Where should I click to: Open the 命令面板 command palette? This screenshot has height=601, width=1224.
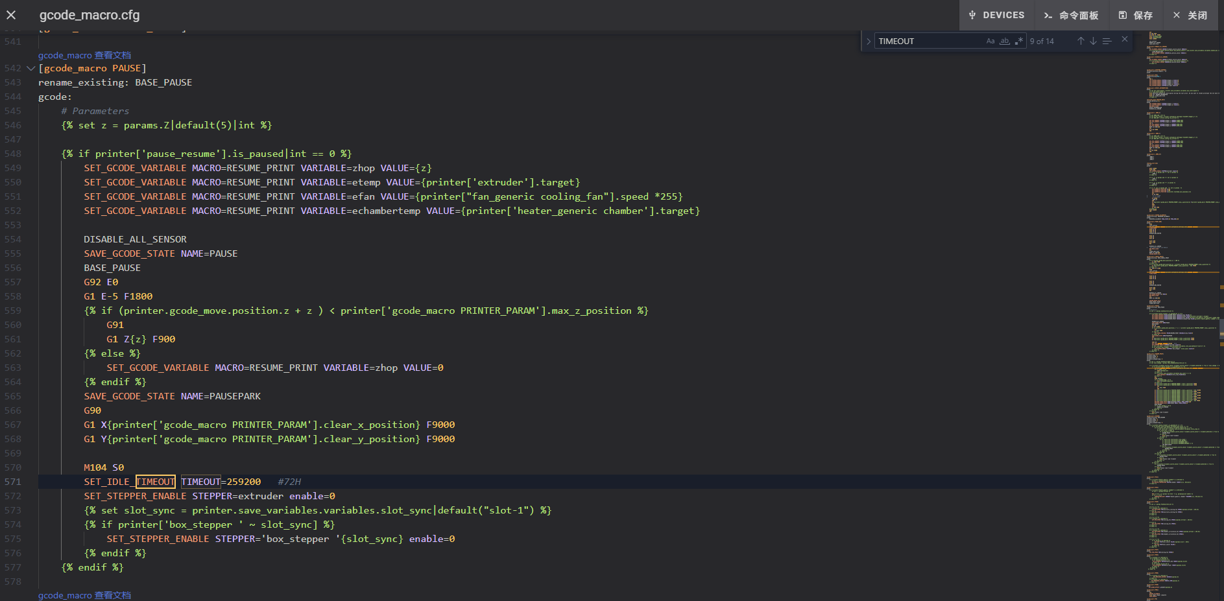pos(1071,15)
